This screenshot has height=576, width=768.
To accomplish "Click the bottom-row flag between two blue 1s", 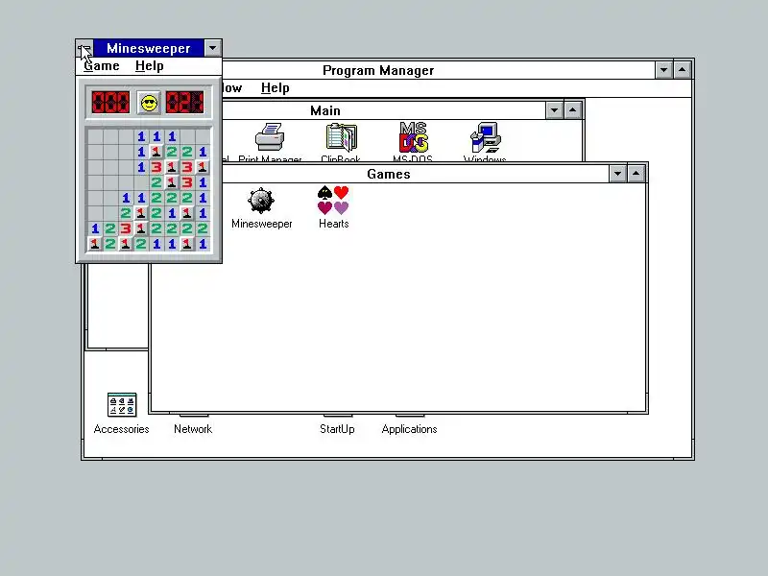I will 187,244.
